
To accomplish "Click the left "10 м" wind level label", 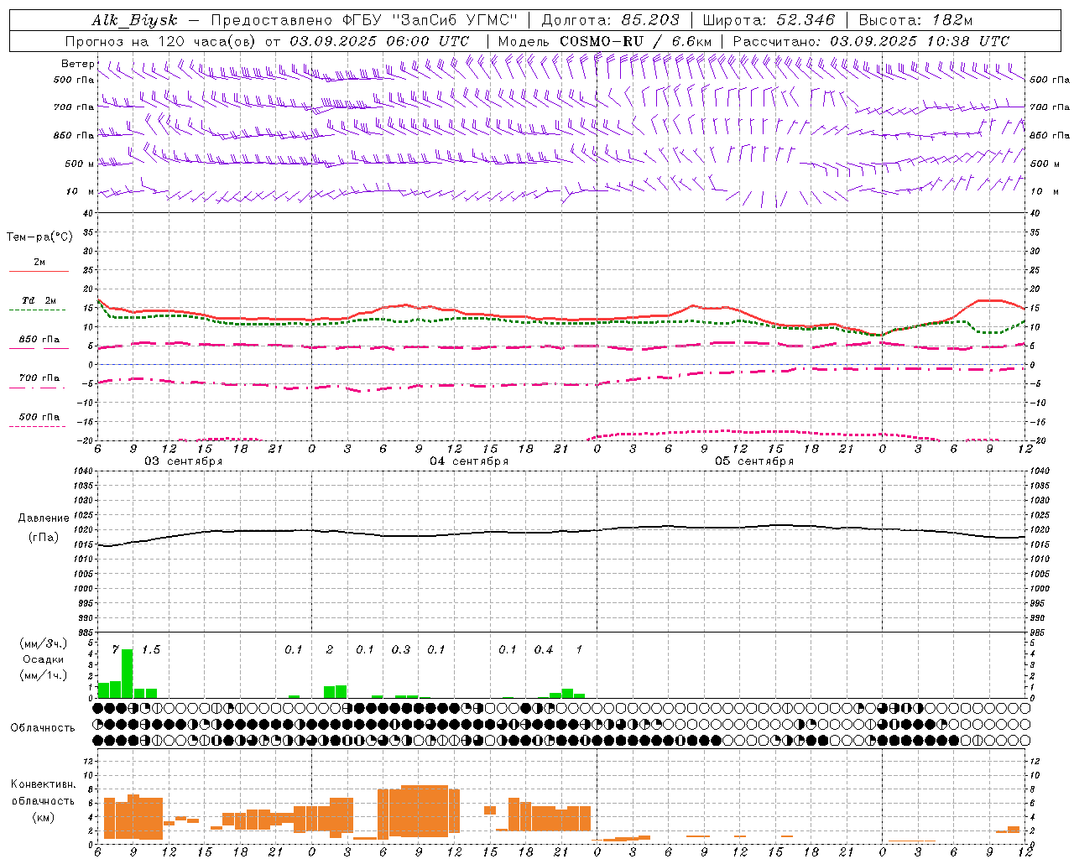I will pyautogui.click(x=81, y=191).
